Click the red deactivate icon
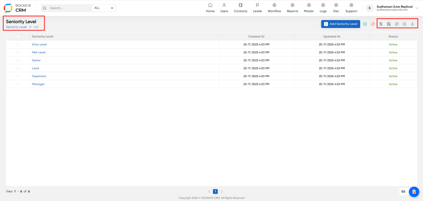This screenshot has width=423, height=201. click(x=373, y=24)
